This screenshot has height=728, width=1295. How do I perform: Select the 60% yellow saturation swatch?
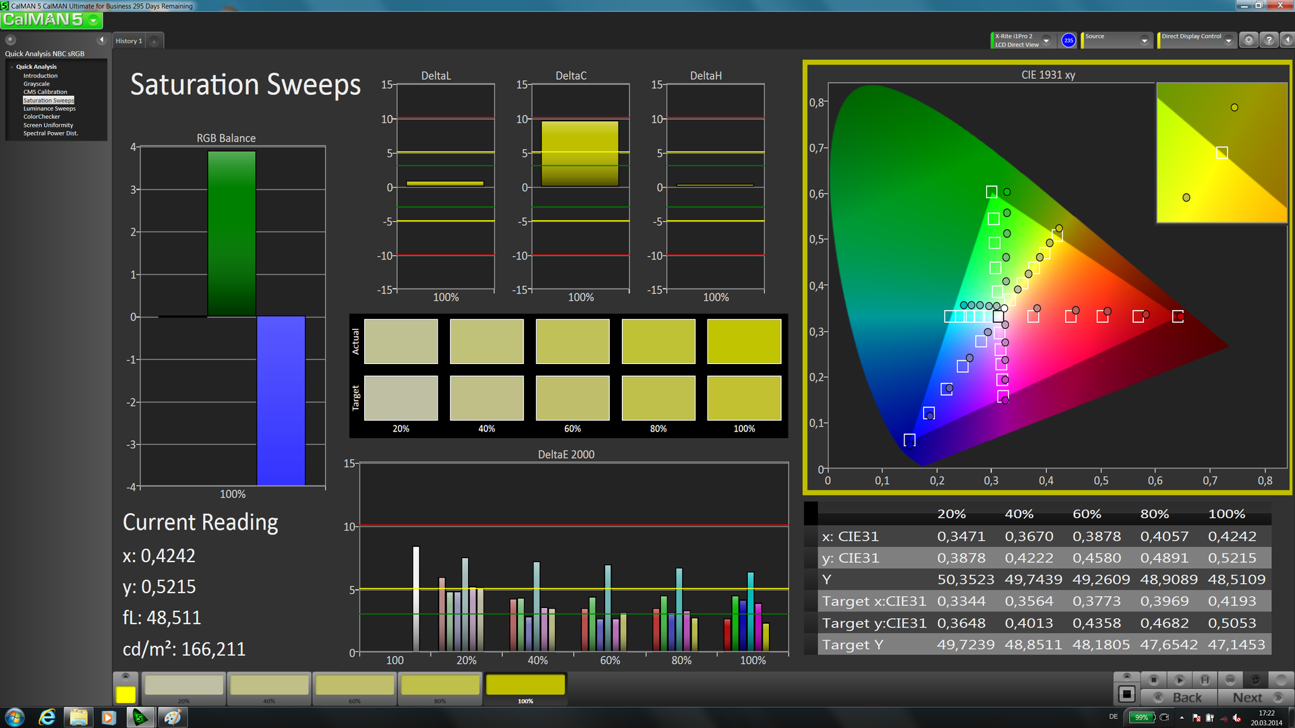click(x=355, y=686)
